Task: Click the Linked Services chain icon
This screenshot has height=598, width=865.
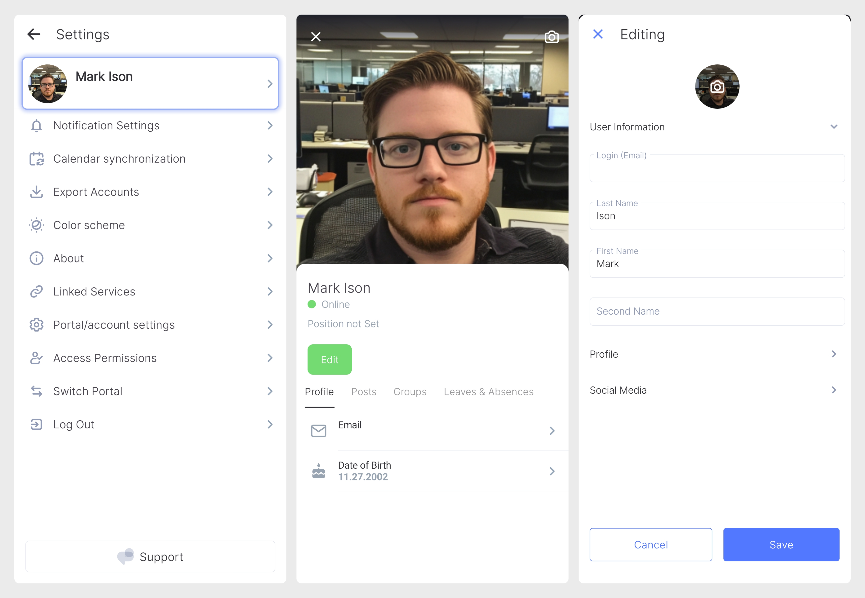Action: [36, 291]
